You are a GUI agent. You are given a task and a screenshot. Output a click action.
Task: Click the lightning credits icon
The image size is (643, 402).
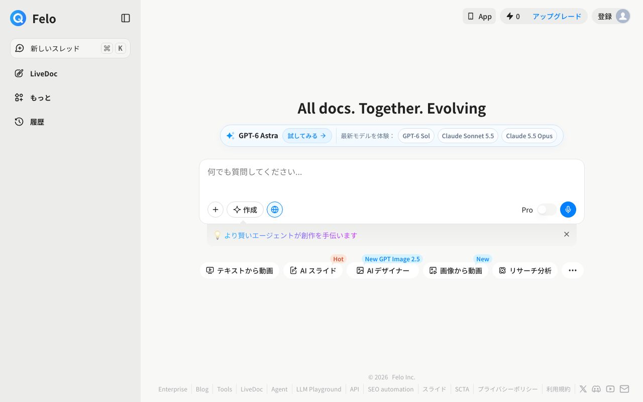click(x=510, y=16)
